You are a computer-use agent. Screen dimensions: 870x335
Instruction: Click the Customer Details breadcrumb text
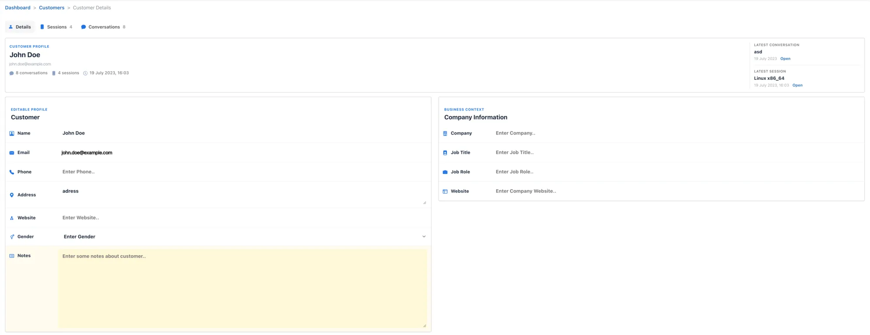pyautogui.click(x=92, y=8)
